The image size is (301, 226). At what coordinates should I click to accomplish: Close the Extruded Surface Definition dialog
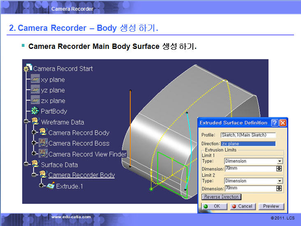coord(282,123)
